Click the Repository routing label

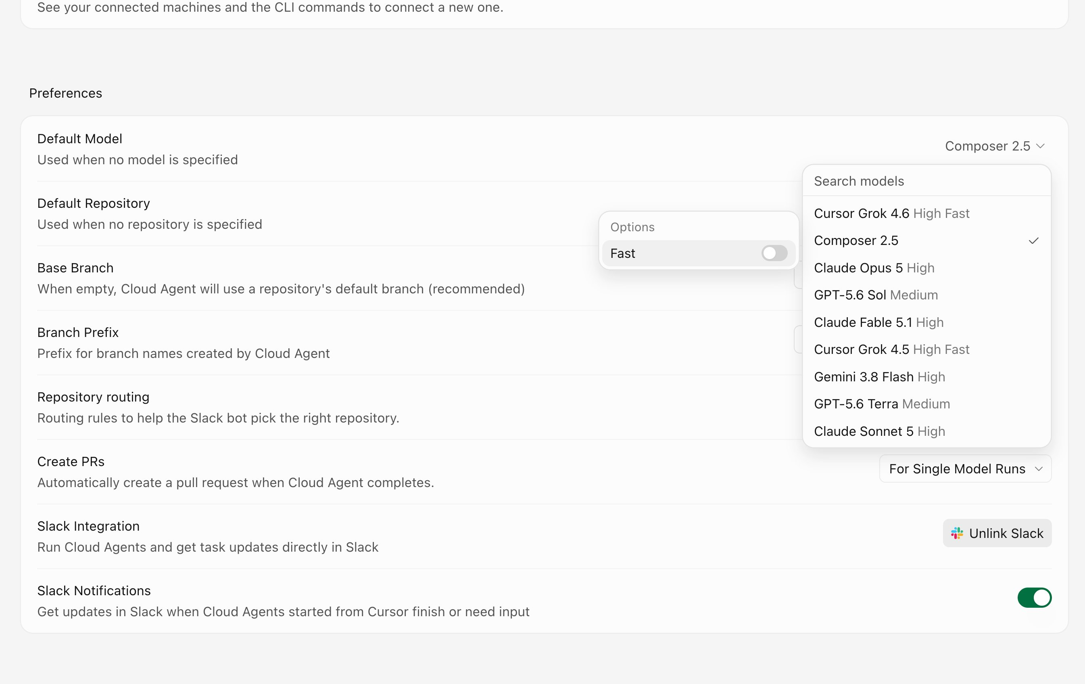[x=93, y=397]
